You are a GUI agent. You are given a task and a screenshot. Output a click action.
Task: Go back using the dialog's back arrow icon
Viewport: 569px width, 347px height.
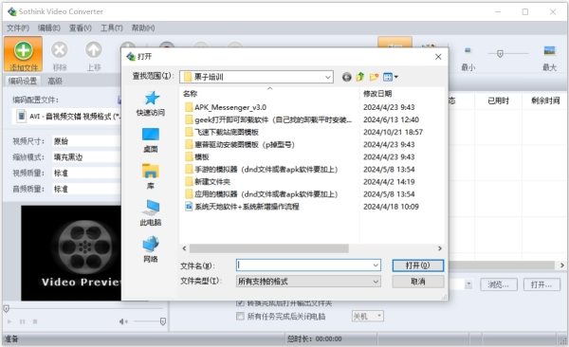346,77
